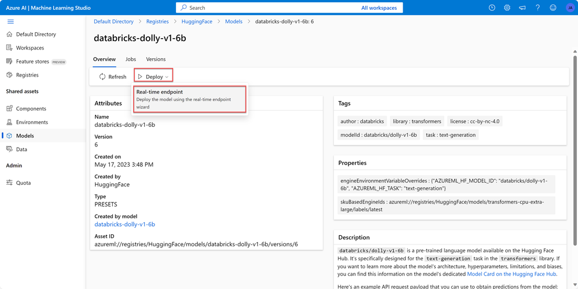
Task: Go to Models breadcrumb
Action: 234,22
